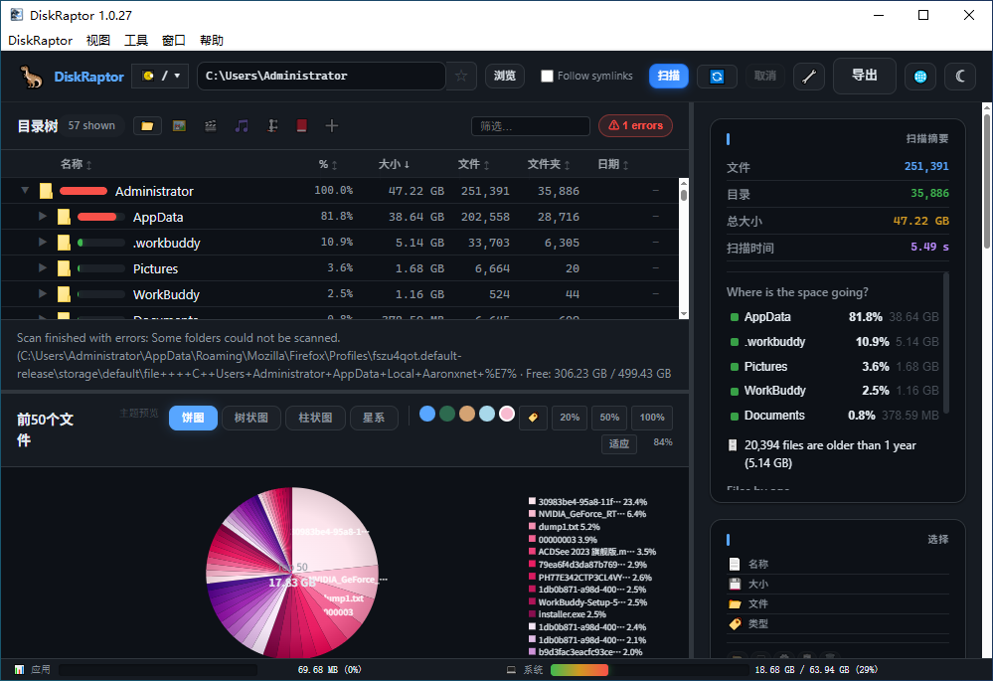Click the tag icon beside 类型
Screen dimensions: 993x681
click(x=735, y=624)
